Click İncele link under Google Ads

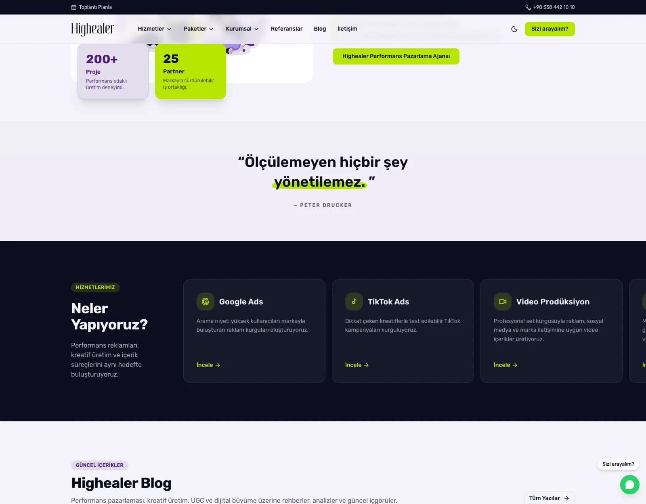[x=208, y=365]
